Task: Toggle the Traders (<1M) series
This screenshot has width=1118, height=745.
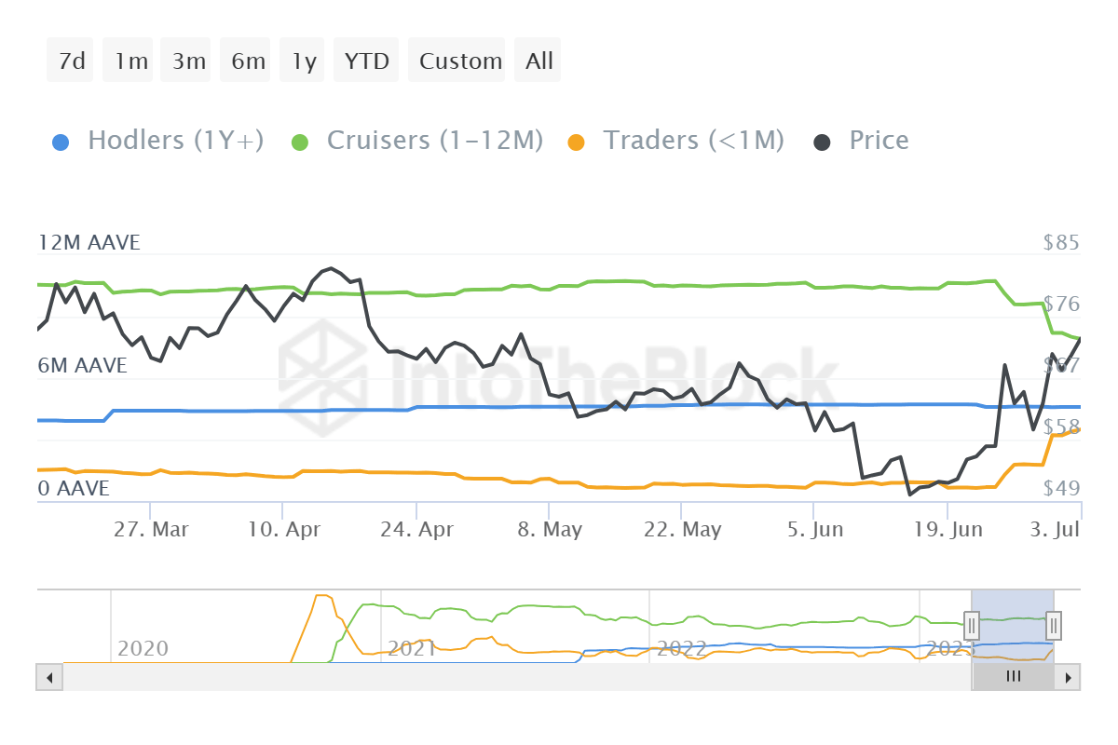Action: click(x=693, y=141)
